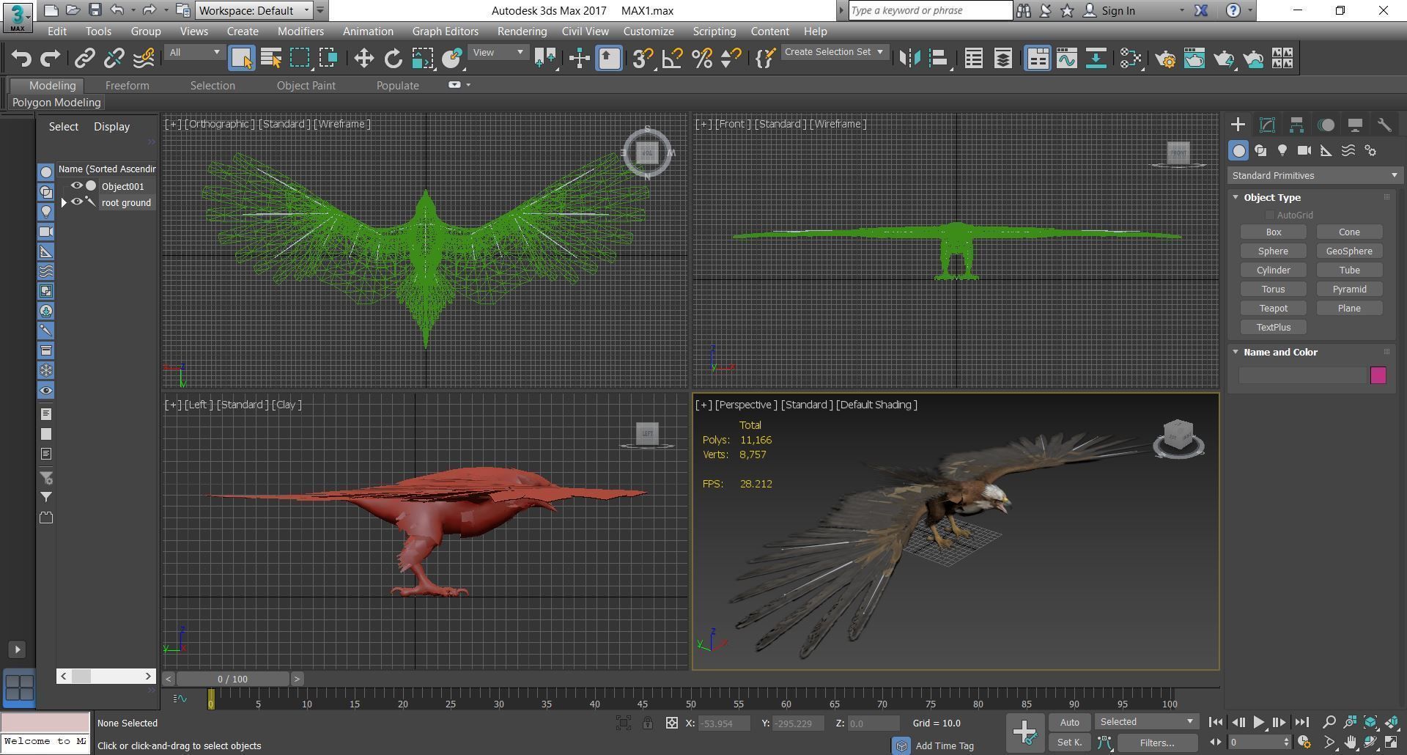Switch to the Utilities panel tab

point(1384,125)
